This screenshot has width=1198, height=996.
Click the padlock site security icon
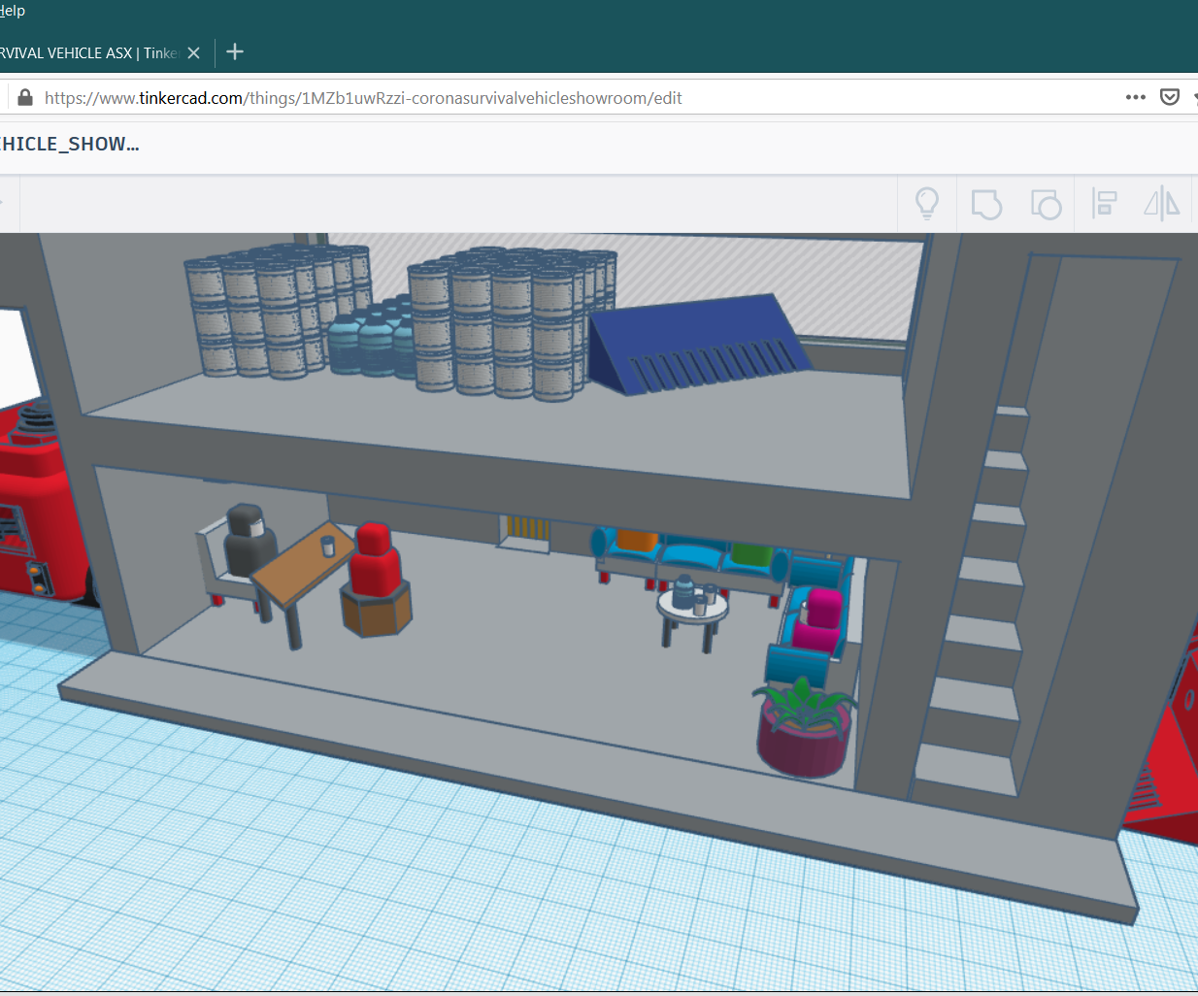25,98
